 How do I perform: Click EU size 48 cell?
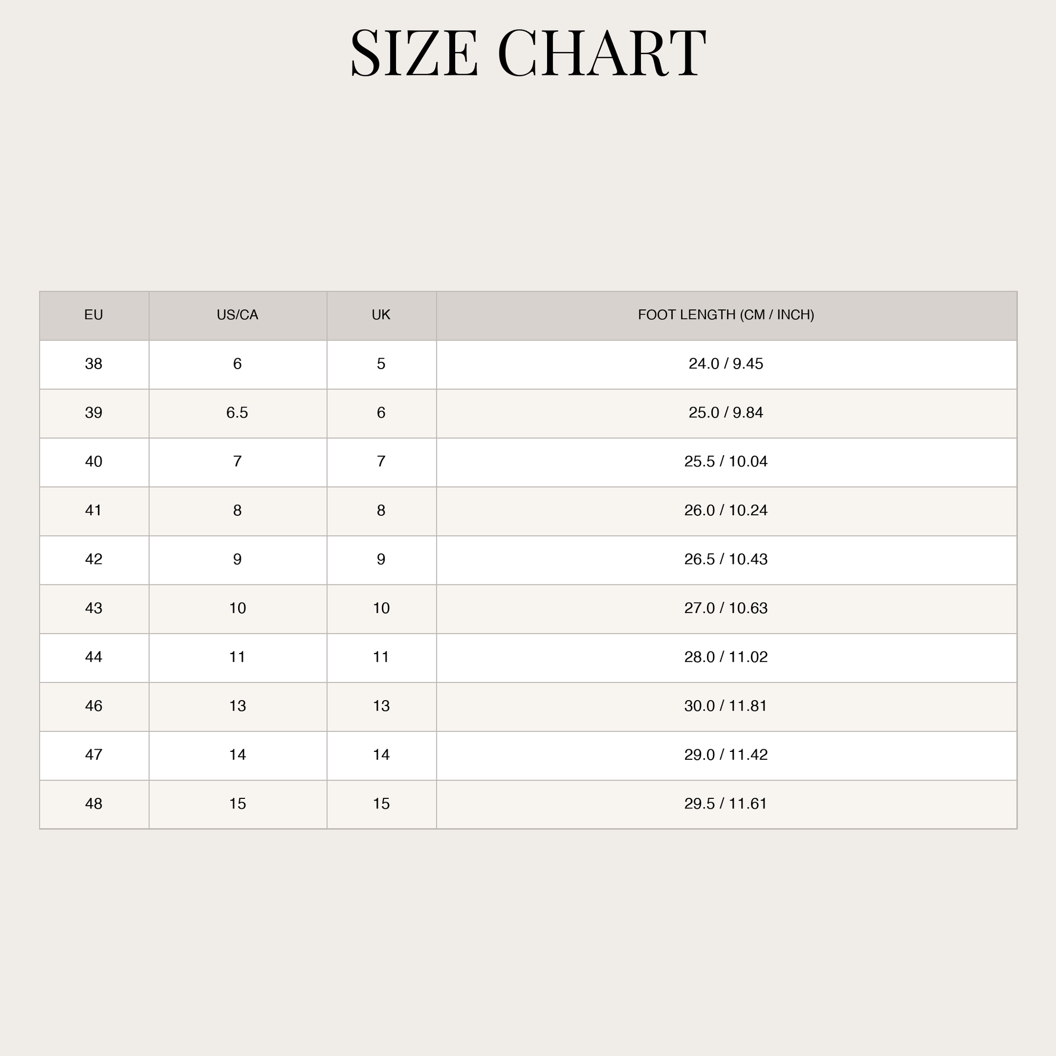pyautogui.click(x=94, y=805)
